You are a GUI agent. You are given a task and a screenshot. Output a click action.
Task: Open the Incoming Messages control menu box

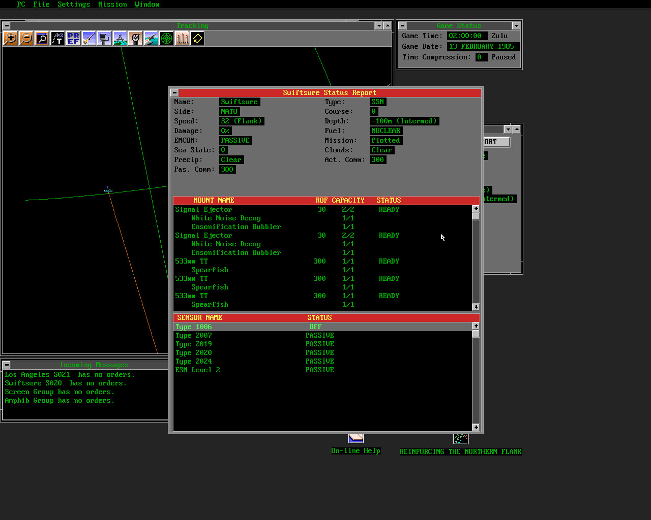point(7,365)
